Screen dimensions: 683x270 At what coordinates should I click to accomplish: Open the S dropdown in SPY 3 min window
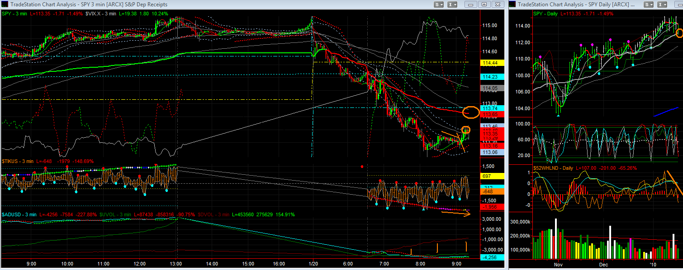[x=439, y=4]
